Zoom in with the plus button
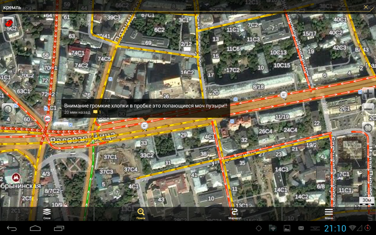The width and height of the screenshot is (376, 235). tap(368, 94)
